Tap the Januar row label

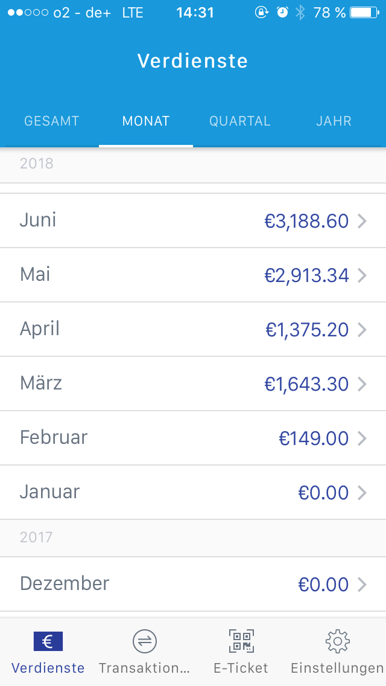click(x=49, y=492)
